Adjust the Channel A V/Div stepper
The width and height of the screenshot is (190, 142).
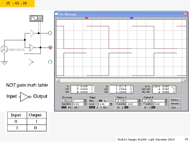pos(139,100)
